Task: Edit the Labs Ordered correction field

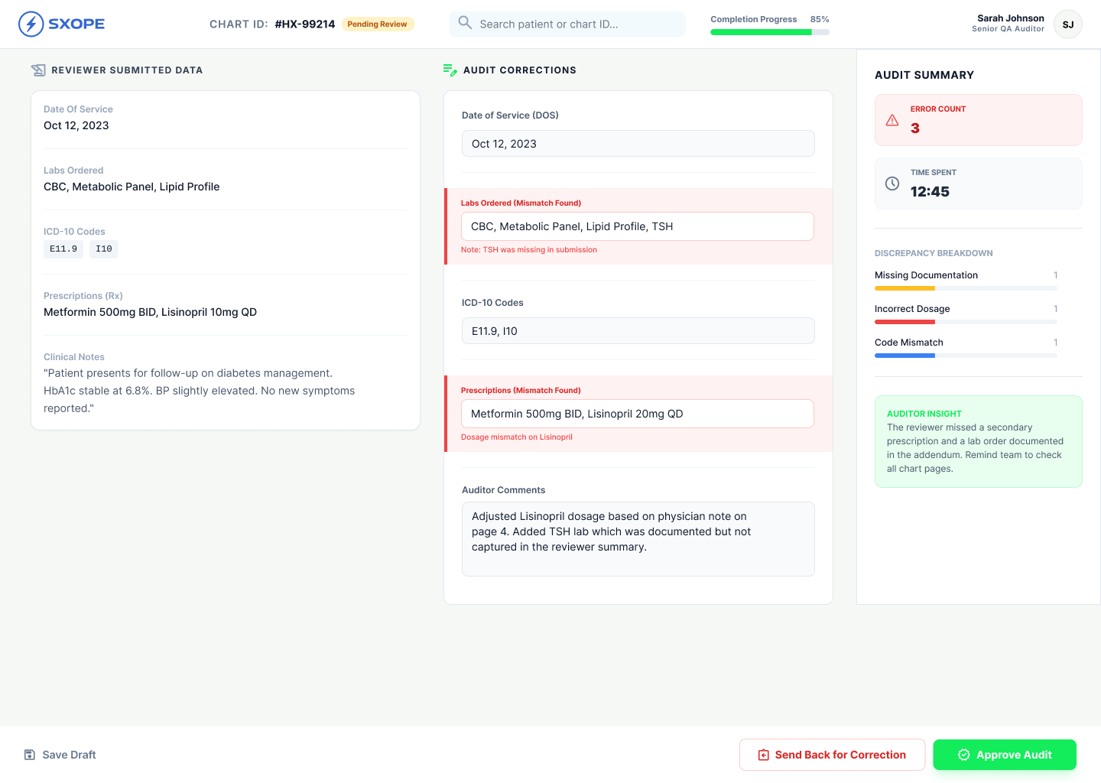Action: tap(638, 226)
